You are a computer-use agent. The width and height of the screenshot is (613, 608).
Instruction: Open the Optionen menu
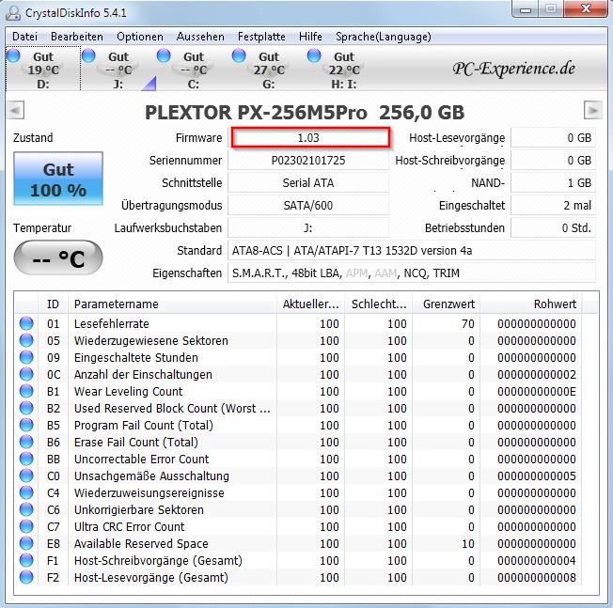[140, 37]
